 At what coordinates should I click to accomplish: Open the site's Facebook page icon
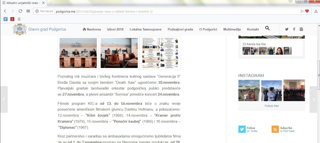pyautogui.click(x=294, y=29)
